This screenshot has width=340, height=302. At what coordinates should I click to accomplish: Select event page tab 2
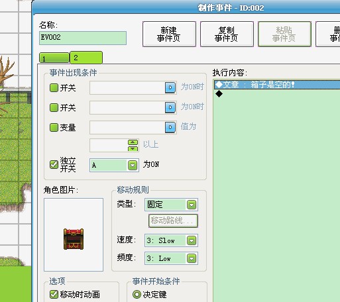click(86, 58)
